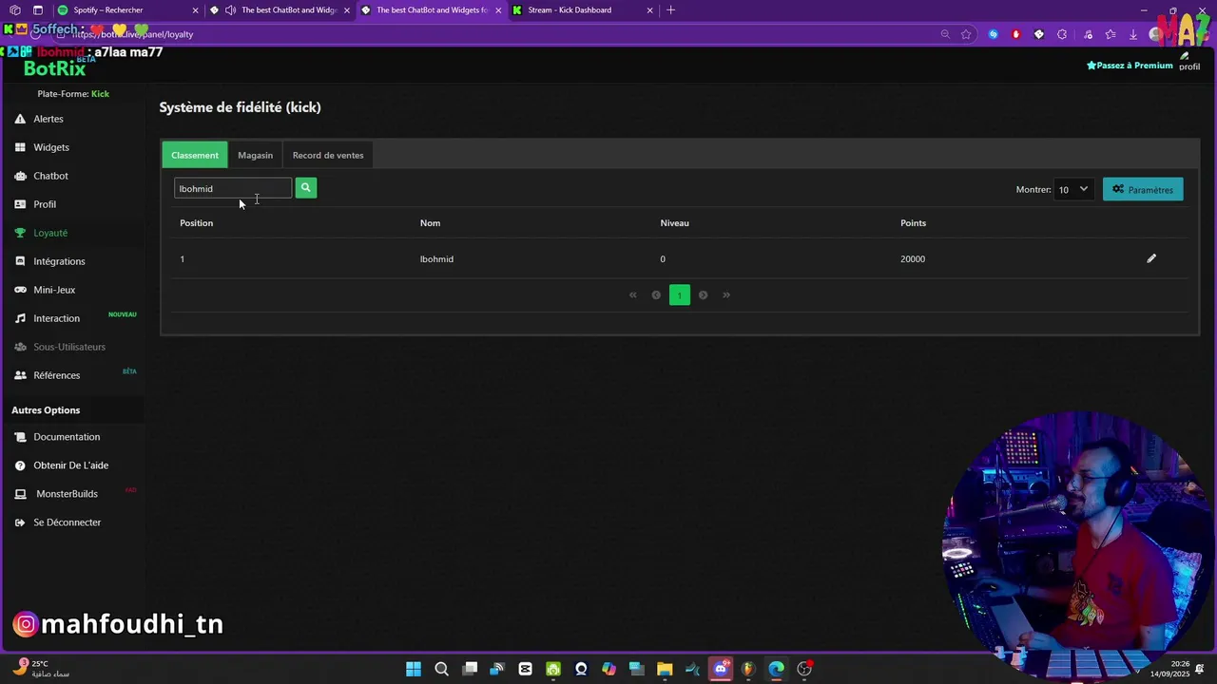Open Sous-Utilisateurs section
Image resolution: width=1217 pixels, height=684 pixels.
[x=68, y=347]
